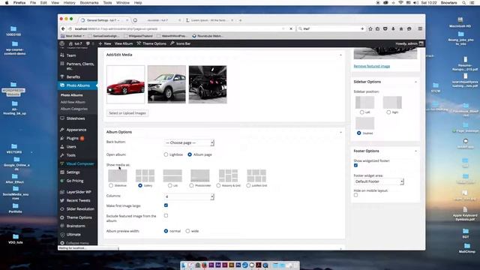Collapse the Album Options panel
The width and height of the screenshot is (480, 270).
coord(340,132)
